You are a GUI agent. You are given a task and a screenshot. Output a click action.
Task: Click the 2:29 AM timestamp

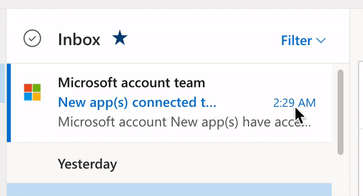294,103
